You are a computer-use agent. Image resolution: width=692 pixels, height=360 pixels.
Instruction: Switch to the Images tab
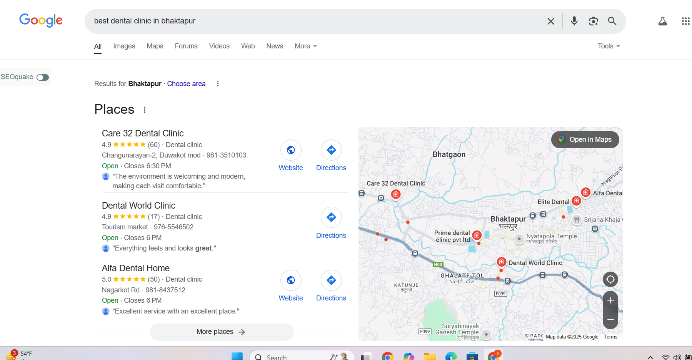pyautogui.click(x=124, y=46)
